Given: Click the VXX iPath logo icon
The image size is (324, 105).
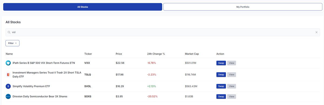Looking at the screenshot, I should tap(8, 63).
